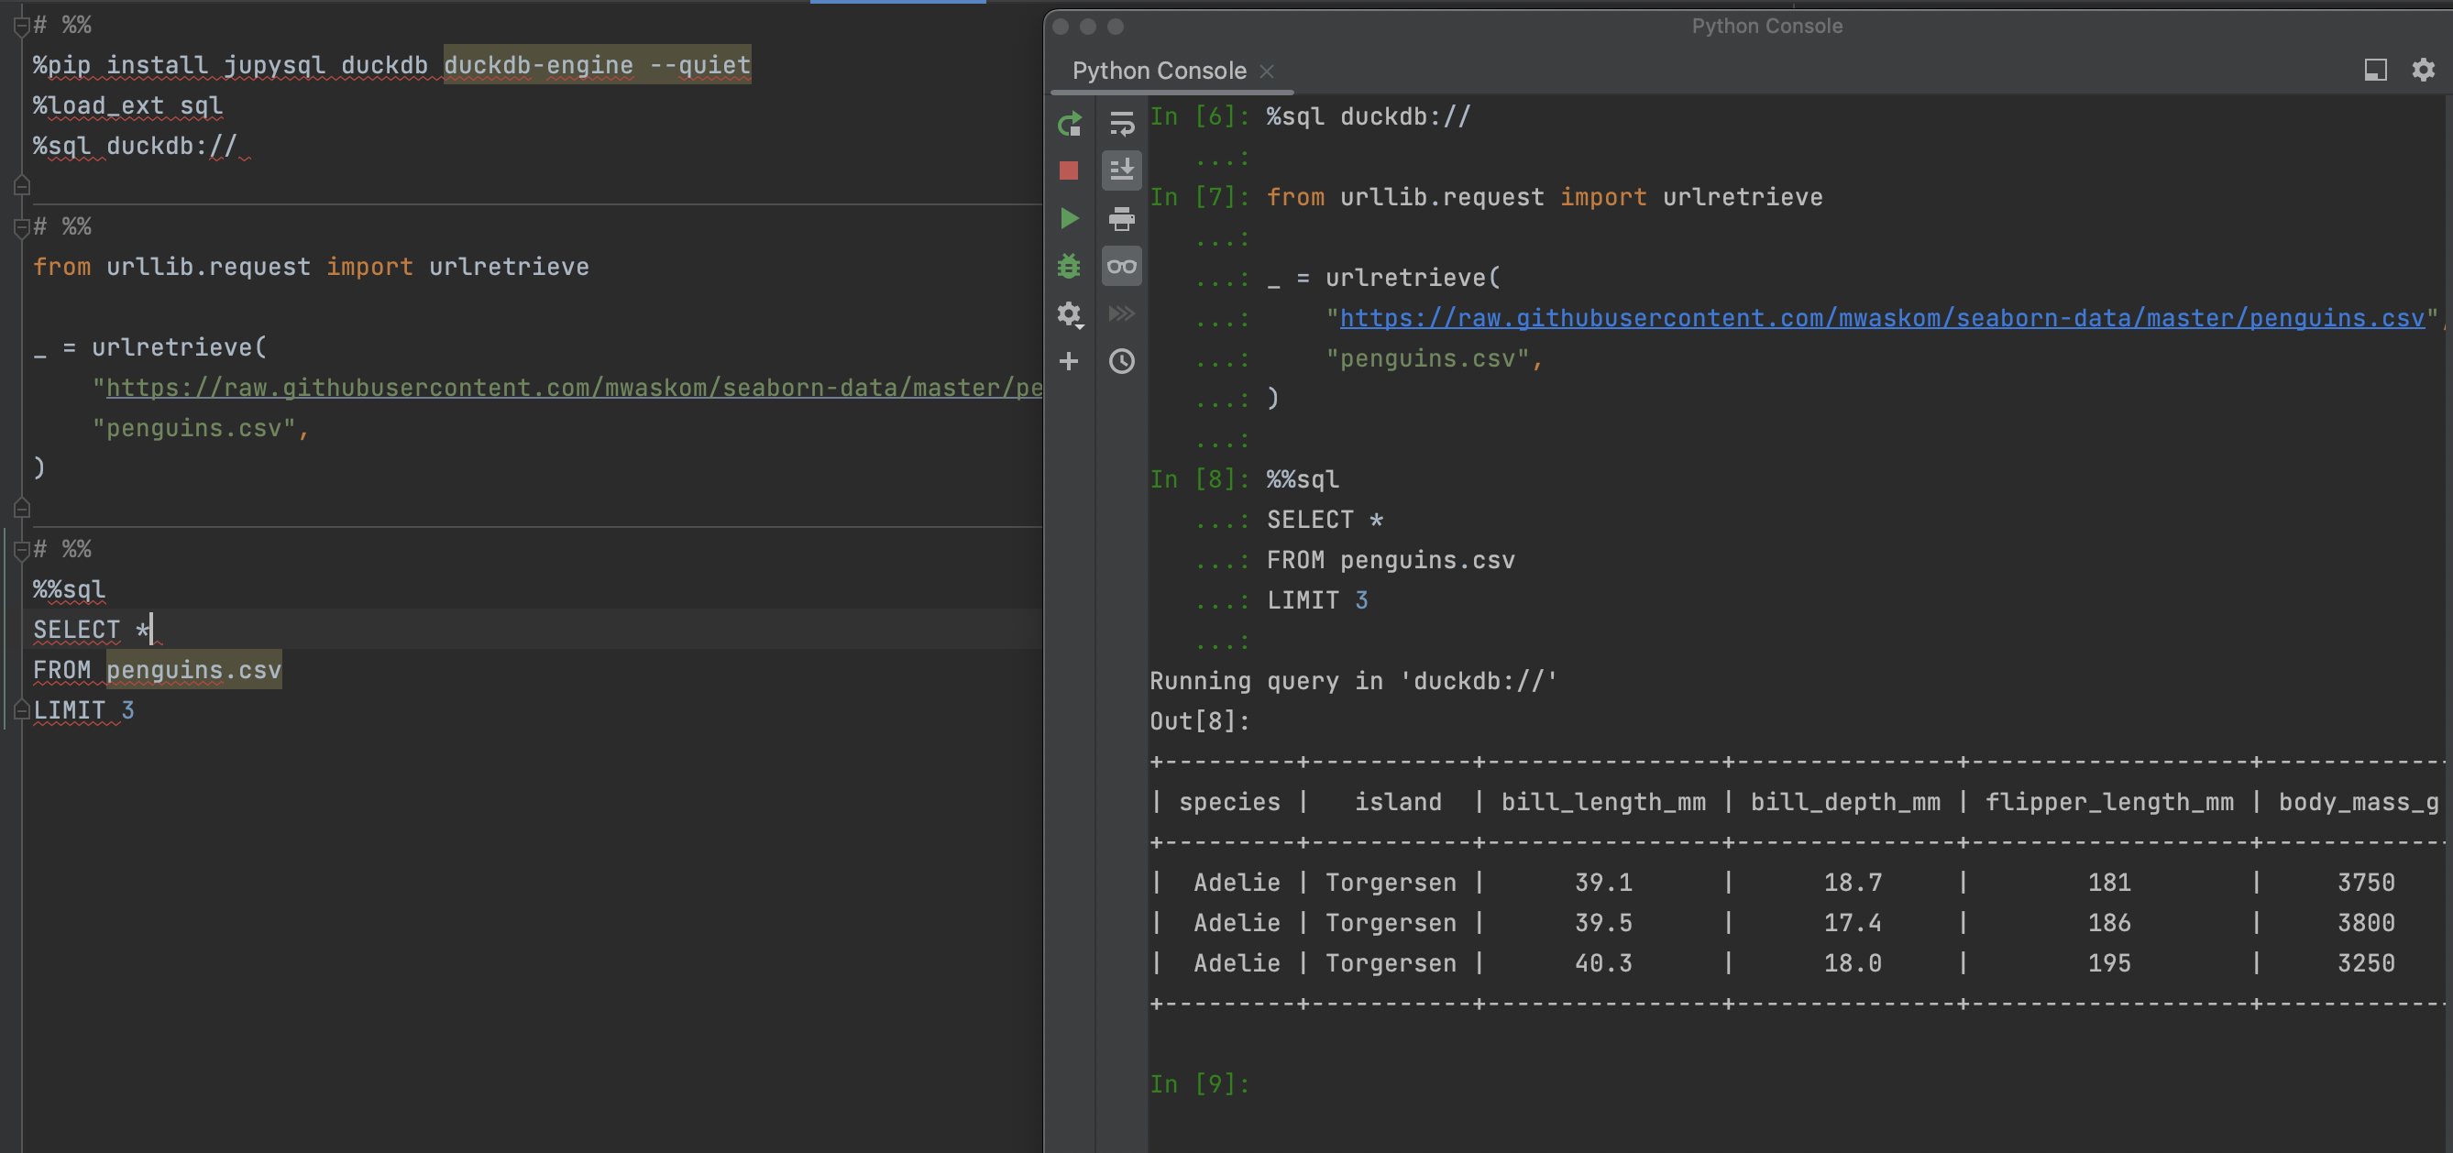The image size is (2453, 1153).
Task: Toggle the variables view glasses icon
Action: [x=1122, y=267]
